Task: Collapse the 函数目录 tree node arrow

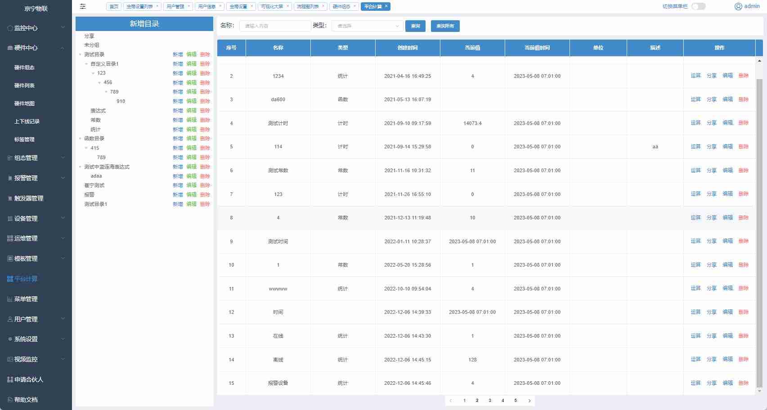Action: (x=80, y=138)
